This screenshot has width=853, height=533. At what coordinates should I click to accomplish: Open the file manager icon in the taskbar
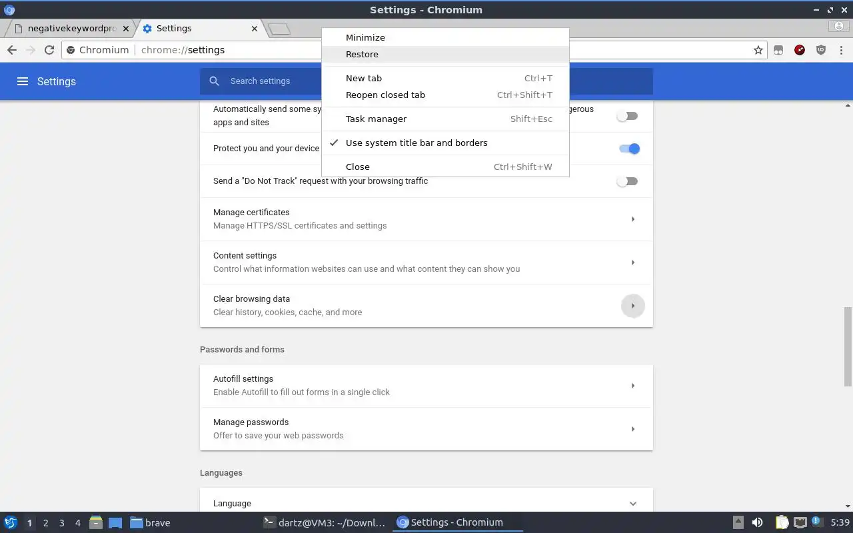click(96, 522)
